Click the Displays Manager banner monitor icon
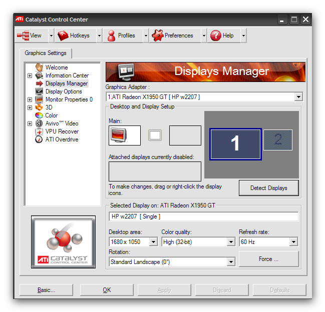325x312 pixels. [x=126, y=72]
